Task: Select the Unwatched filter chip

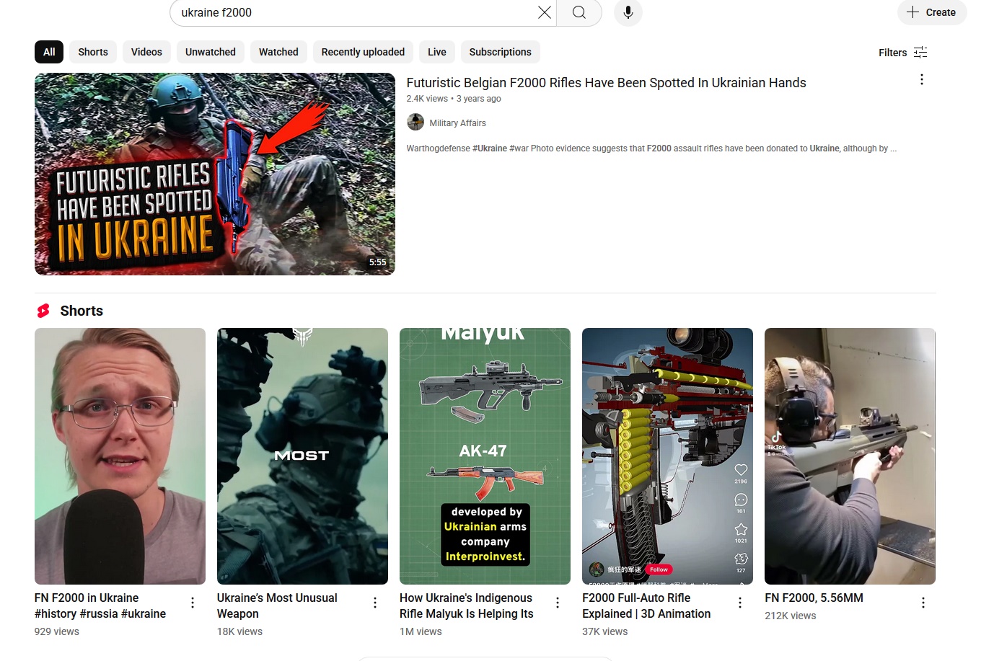Action: click(211, 52)
